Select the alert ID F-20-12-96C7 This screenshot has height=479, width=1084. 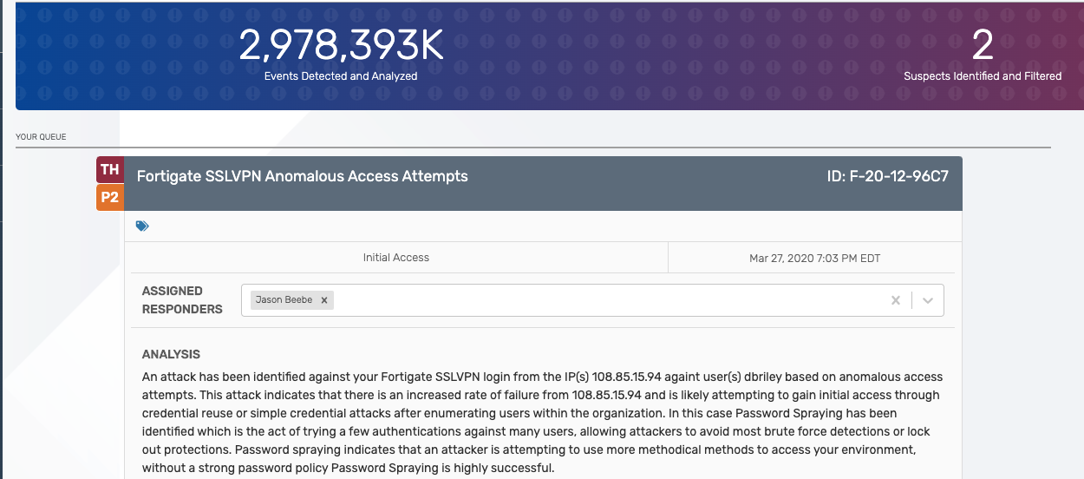pos(888,176)
